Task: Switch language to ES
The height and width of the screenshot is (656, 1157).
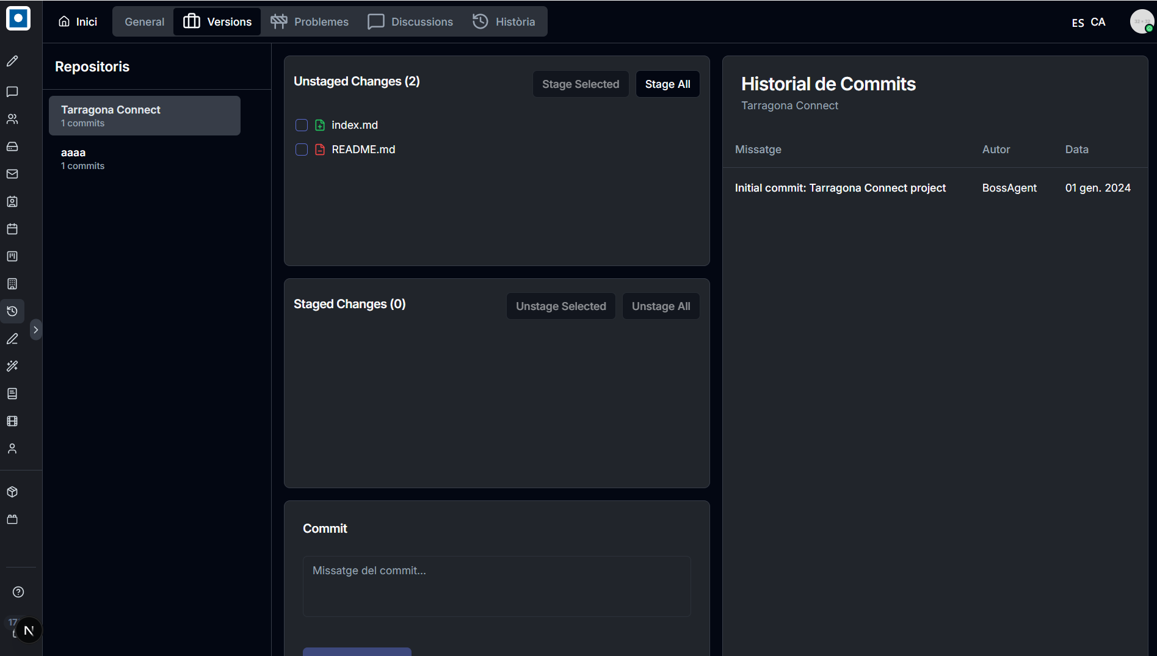Action: coord(1078,23)
